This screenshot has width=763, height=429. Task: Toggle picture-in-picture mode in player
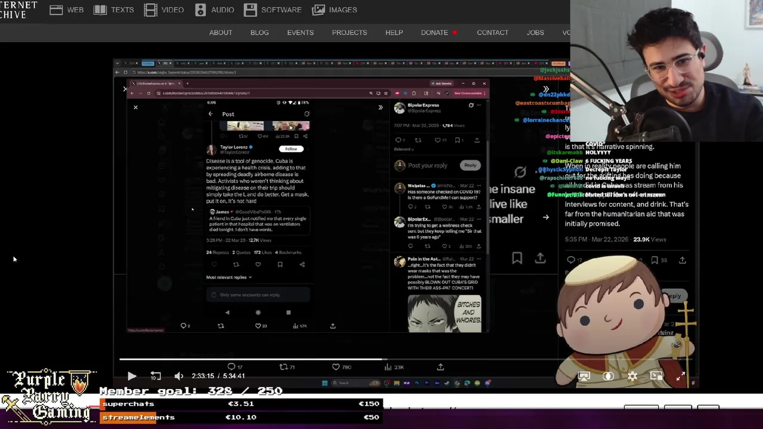(x=656, y=376)
